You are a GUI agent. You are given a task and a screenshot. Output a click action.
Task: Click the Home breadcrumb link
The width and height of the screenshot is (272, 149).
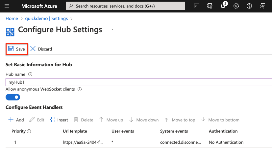click(12, 18)
